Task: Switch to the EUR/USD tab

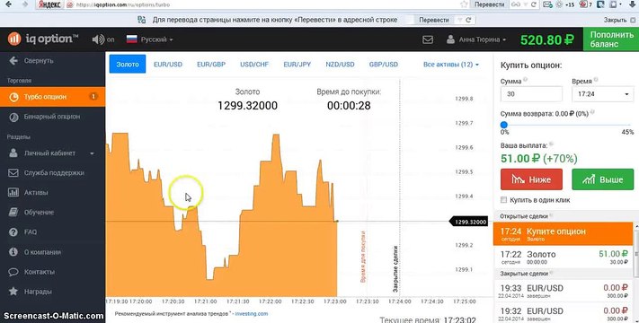Action: [x=168, y=65]
